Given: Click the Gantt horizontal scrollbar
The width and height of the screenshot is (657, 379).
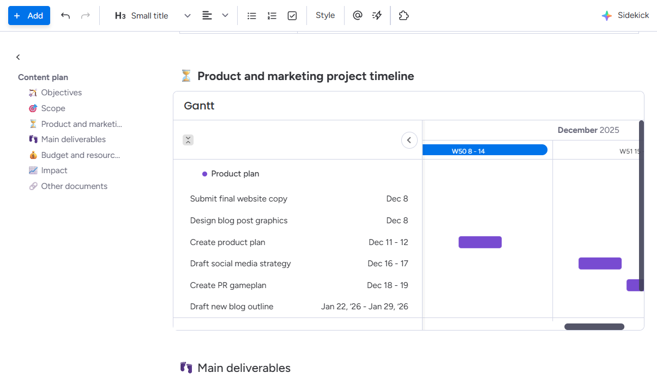Looking at the screenshot, I should (594, 327).
